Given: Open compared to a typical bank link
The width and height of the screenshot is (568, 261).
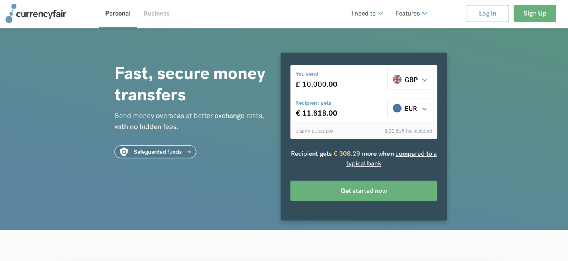Looking at the screenshot, I should click(x=392, y=159).
